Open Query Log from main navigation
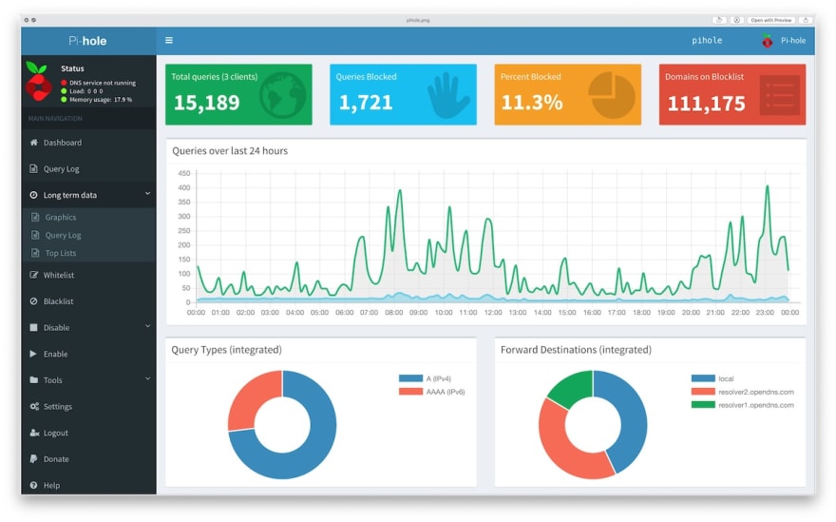Viewport: 836px width, 522px height. (x=61, y=169)
